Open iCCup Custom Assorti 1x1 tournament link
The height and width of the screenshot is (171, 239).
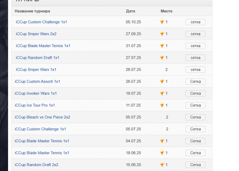click(x=37, y=81)
